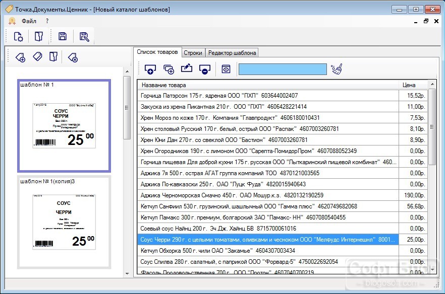Add a new price tag template
Viewport: 445px width, 294px height.
[20, 57]
